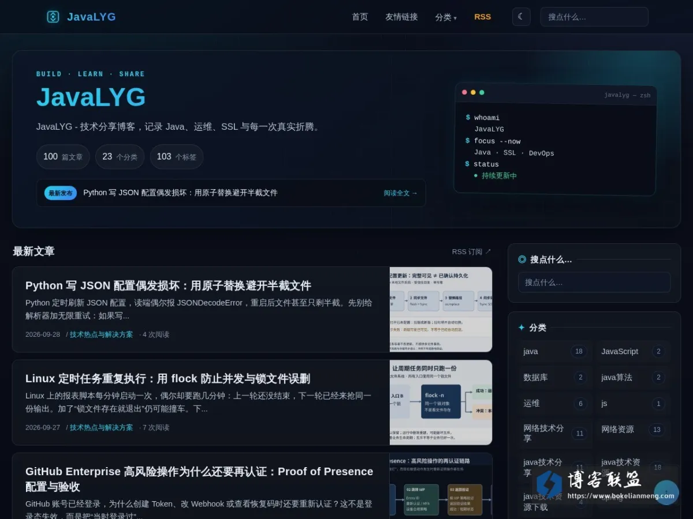This screenshot has width=693, height=519.
Task: Click the 23 个分类 stat pill
Action: 120,157
